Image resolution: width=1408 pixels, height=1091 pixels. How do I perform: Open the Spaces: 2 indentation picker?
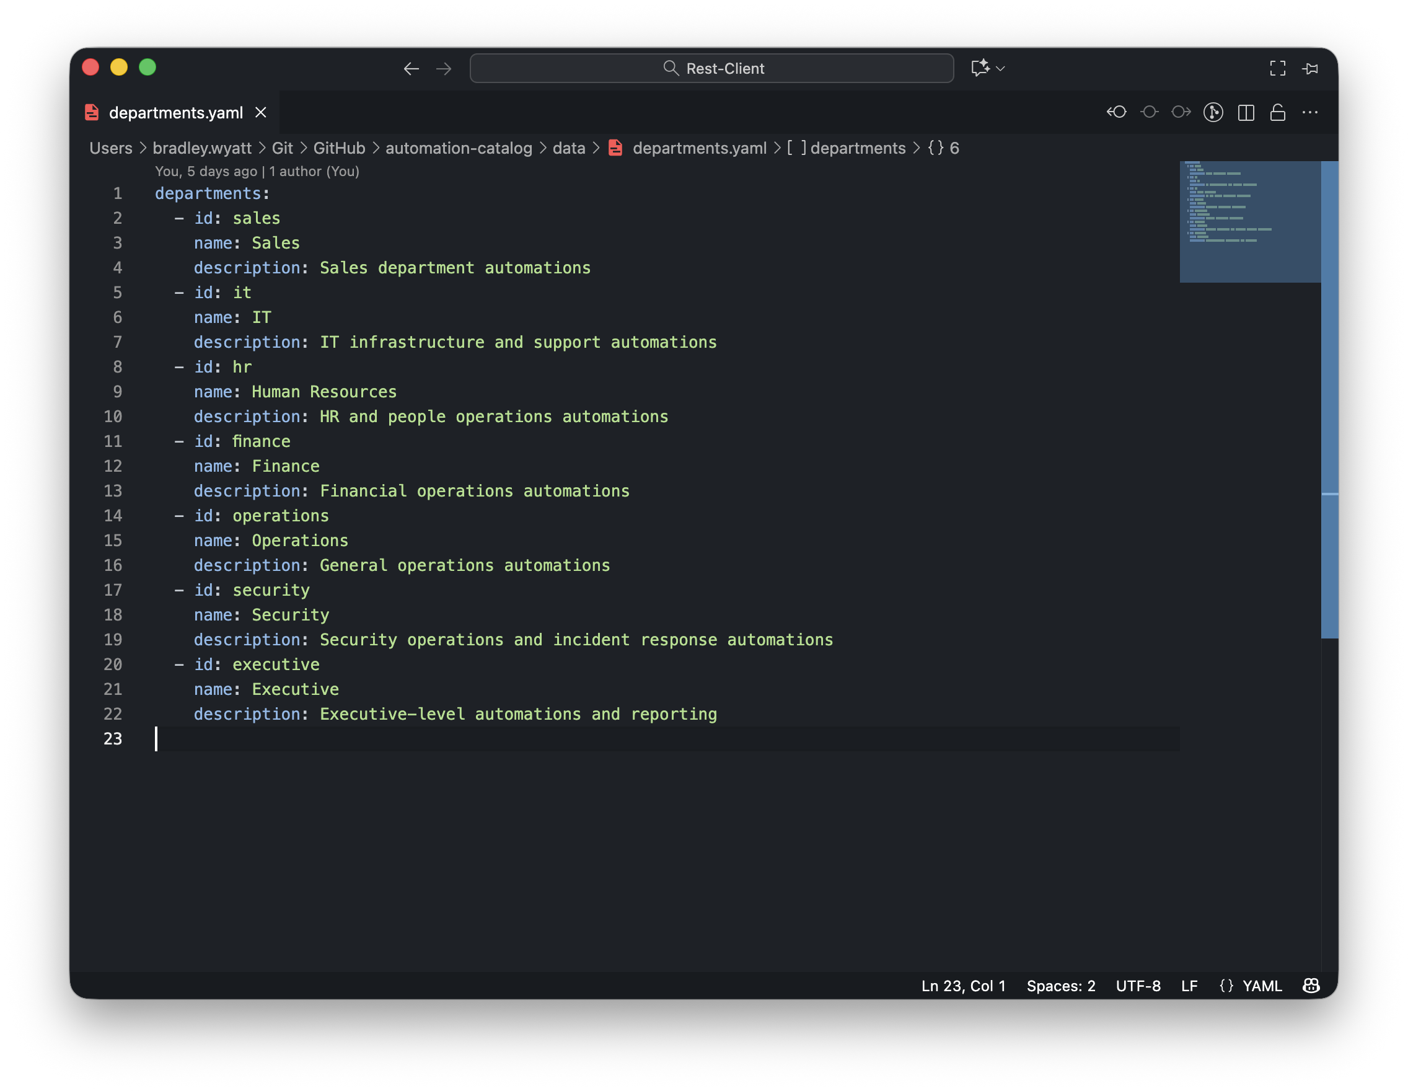[x=1060, y=985]
